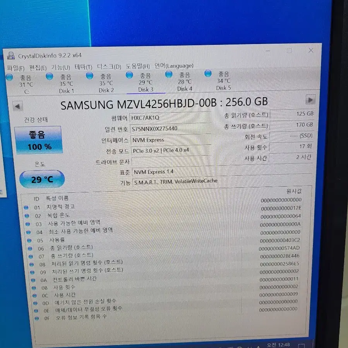
Task: Click the power on hours value 2 시간
Action: [291, 157]
